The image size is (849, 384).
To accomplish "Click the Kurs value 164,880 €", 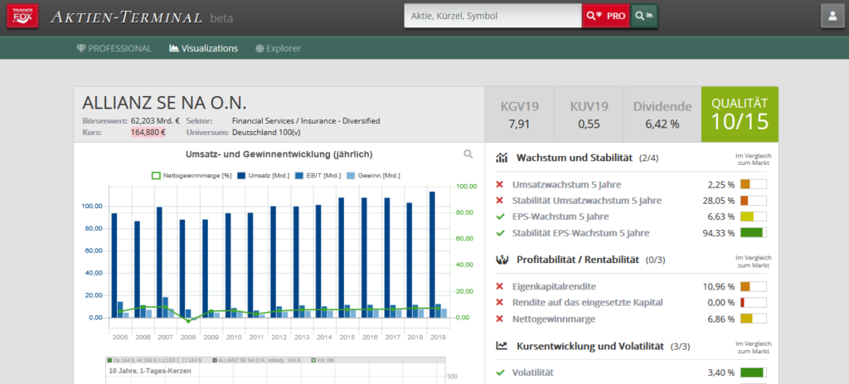I will (x=148, y=132).
